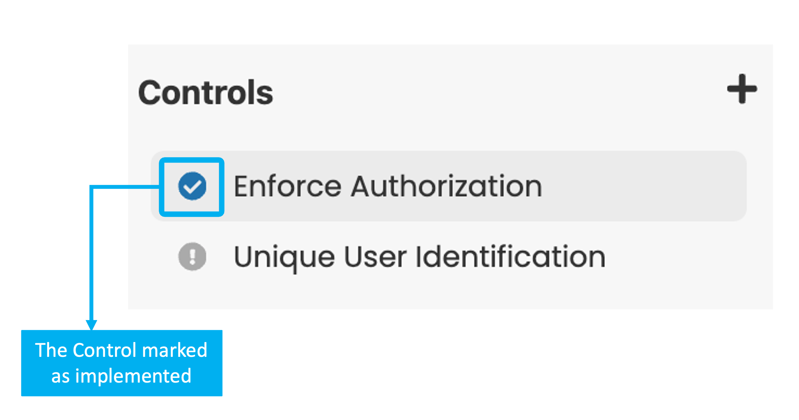Click the empty right end of Enforce Authorization row
Screen dimensions: 799x420
pyautogui.click(x=663, y=186)
